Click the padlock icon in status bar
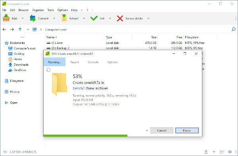 point(206,152)
